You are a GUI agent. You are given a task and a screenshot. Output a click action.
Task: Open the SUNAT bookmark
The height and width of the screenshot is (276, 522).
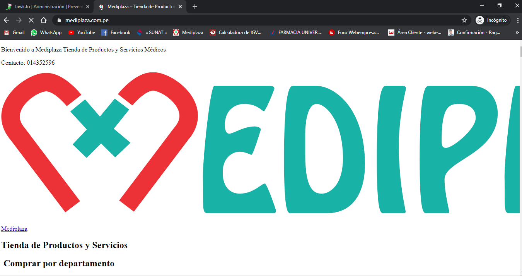pos(152,33)
